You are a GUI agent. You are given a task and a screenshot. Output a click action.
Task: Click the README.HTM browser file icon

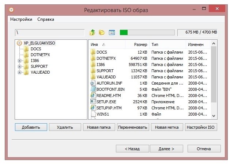(x=93, y=96)
